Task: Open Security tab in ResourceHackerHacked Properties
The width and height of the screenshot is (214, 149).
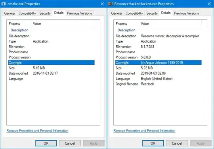Action: point(152,13)
